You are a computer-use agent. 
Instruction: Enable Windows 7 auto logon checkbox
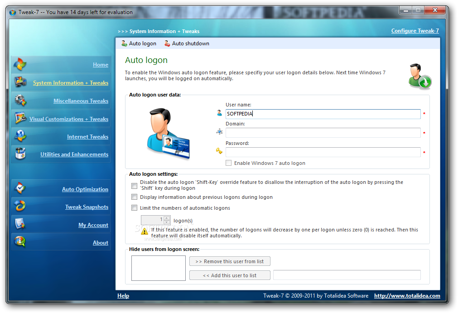[228, 163]
